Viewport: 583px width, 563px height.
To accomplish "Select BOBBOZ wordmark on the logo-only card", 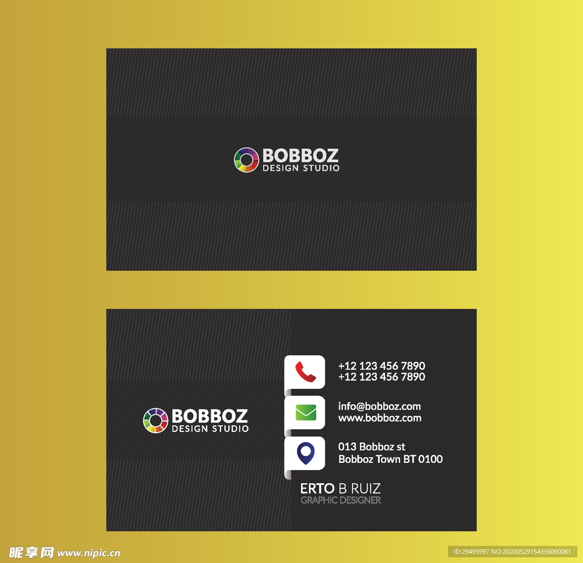I will 300,155.
